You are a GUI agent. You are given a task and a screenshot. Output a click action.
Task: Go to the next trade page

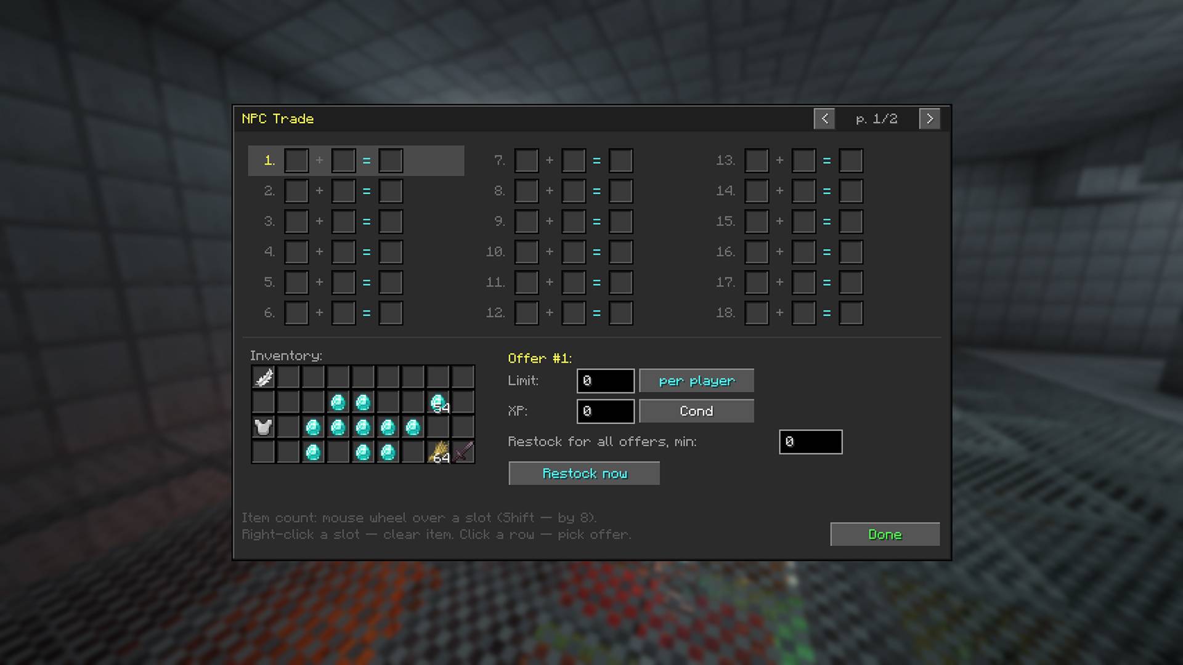point(930,118)
